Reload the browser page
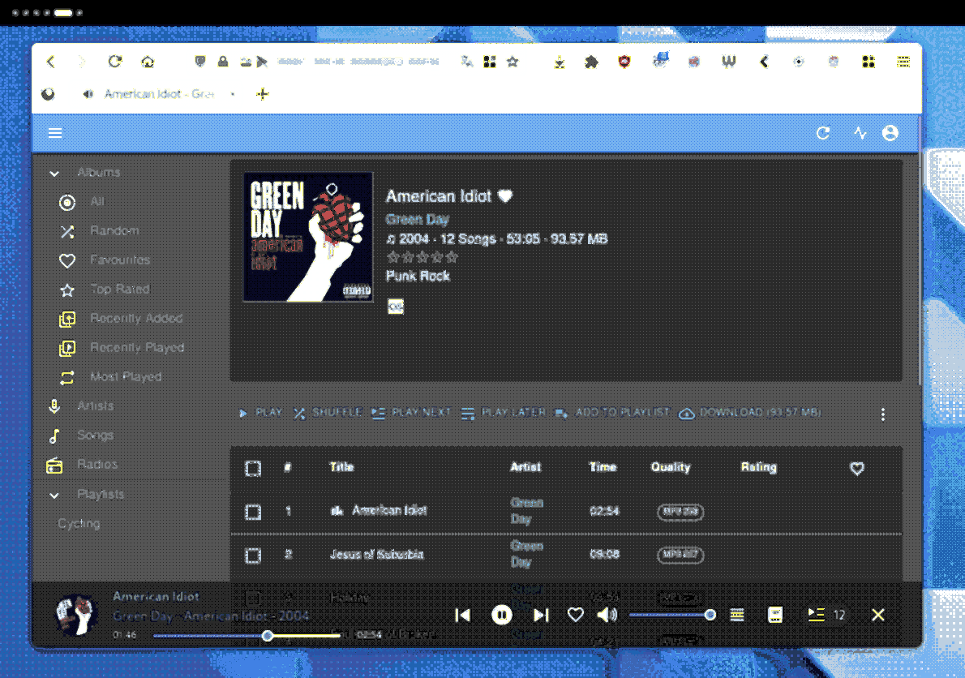Screen dimensions: 965x678 pos(115,62)
